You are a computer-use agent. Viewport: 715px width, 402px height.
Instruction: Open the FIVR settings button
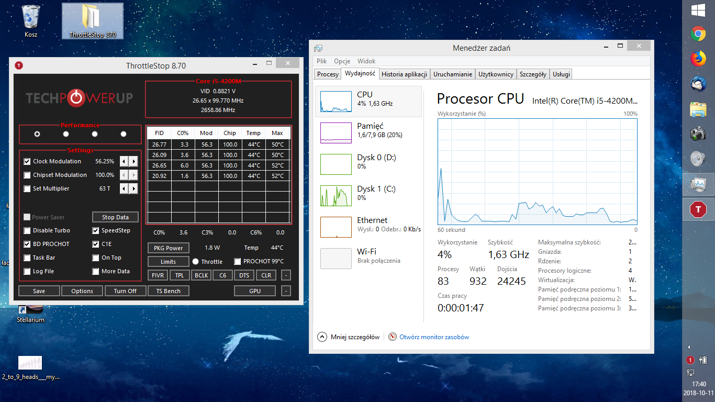point(159,275)
